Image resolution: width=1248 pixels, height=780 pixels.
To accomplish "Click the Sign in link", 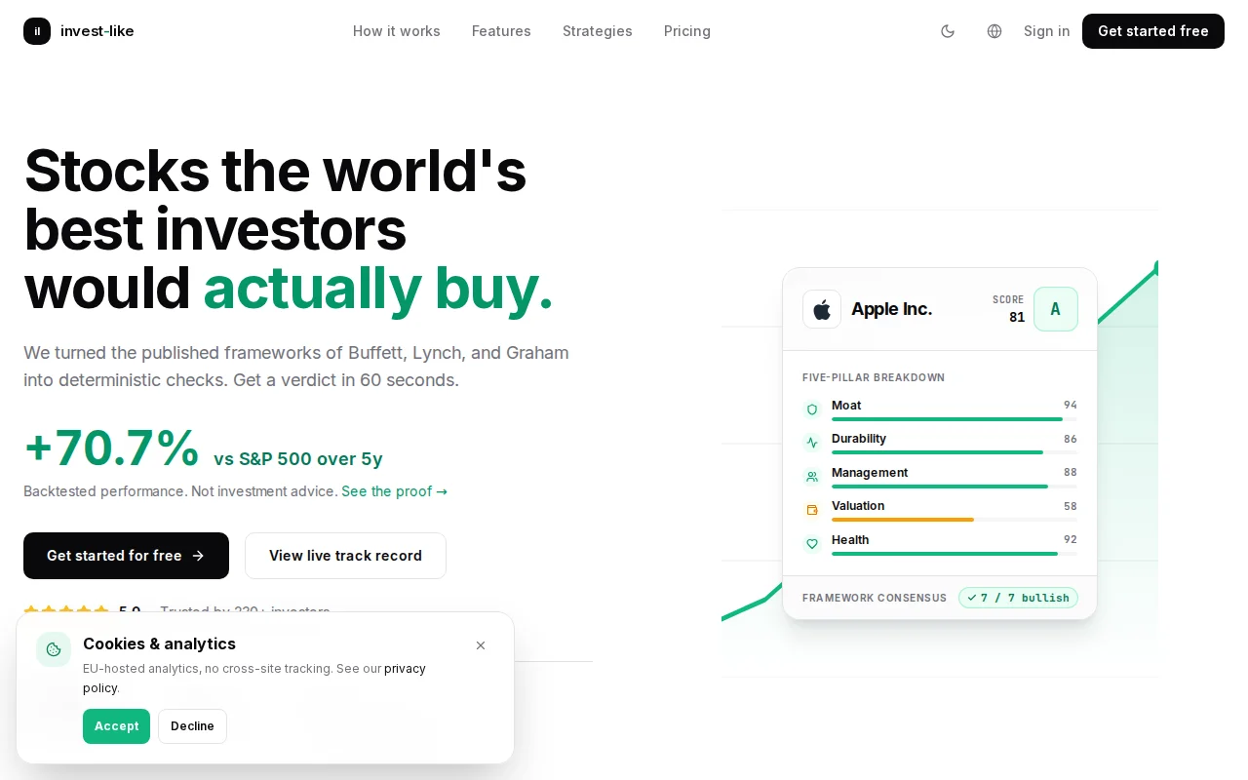I will [x=1046, y=31].
